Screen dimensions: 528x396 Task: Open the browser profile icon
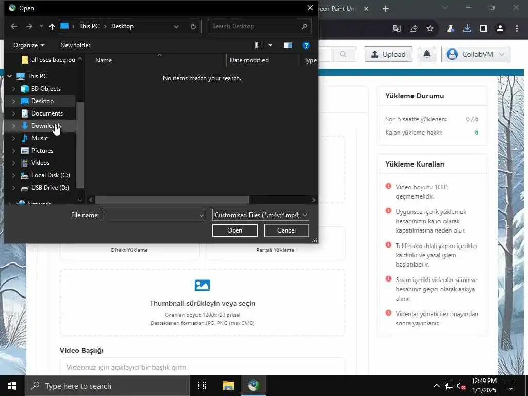(500, 29)
